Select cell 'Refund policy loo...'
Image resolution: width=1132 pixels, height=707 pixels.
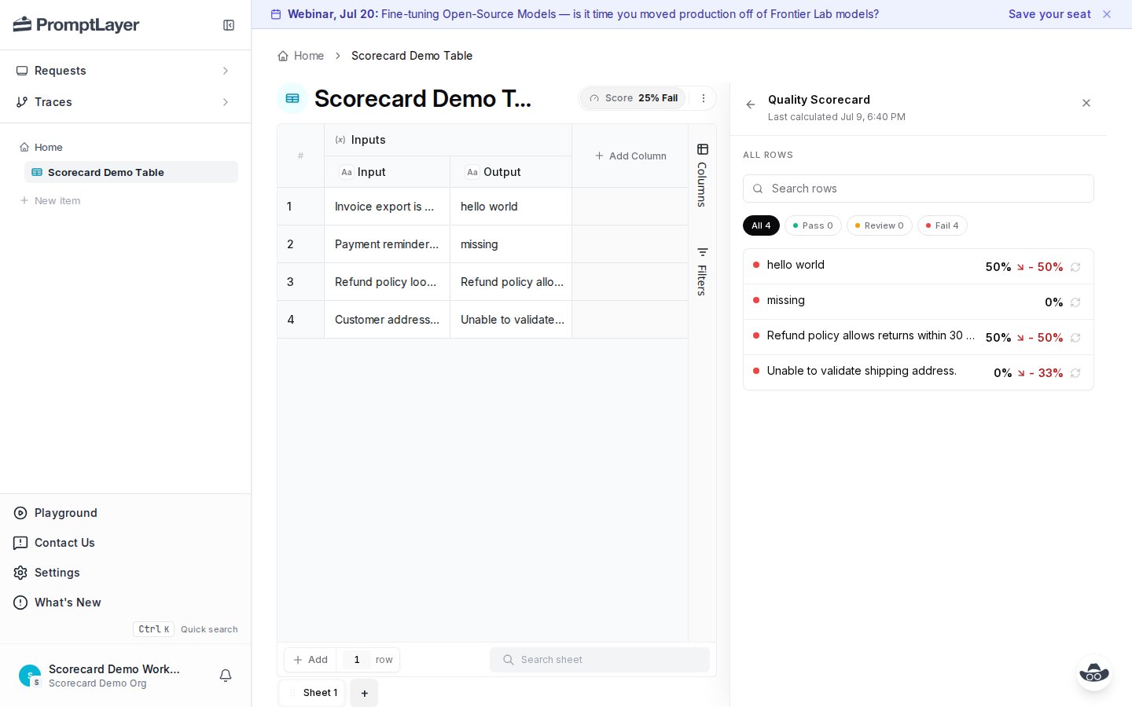tap(387, 282)
